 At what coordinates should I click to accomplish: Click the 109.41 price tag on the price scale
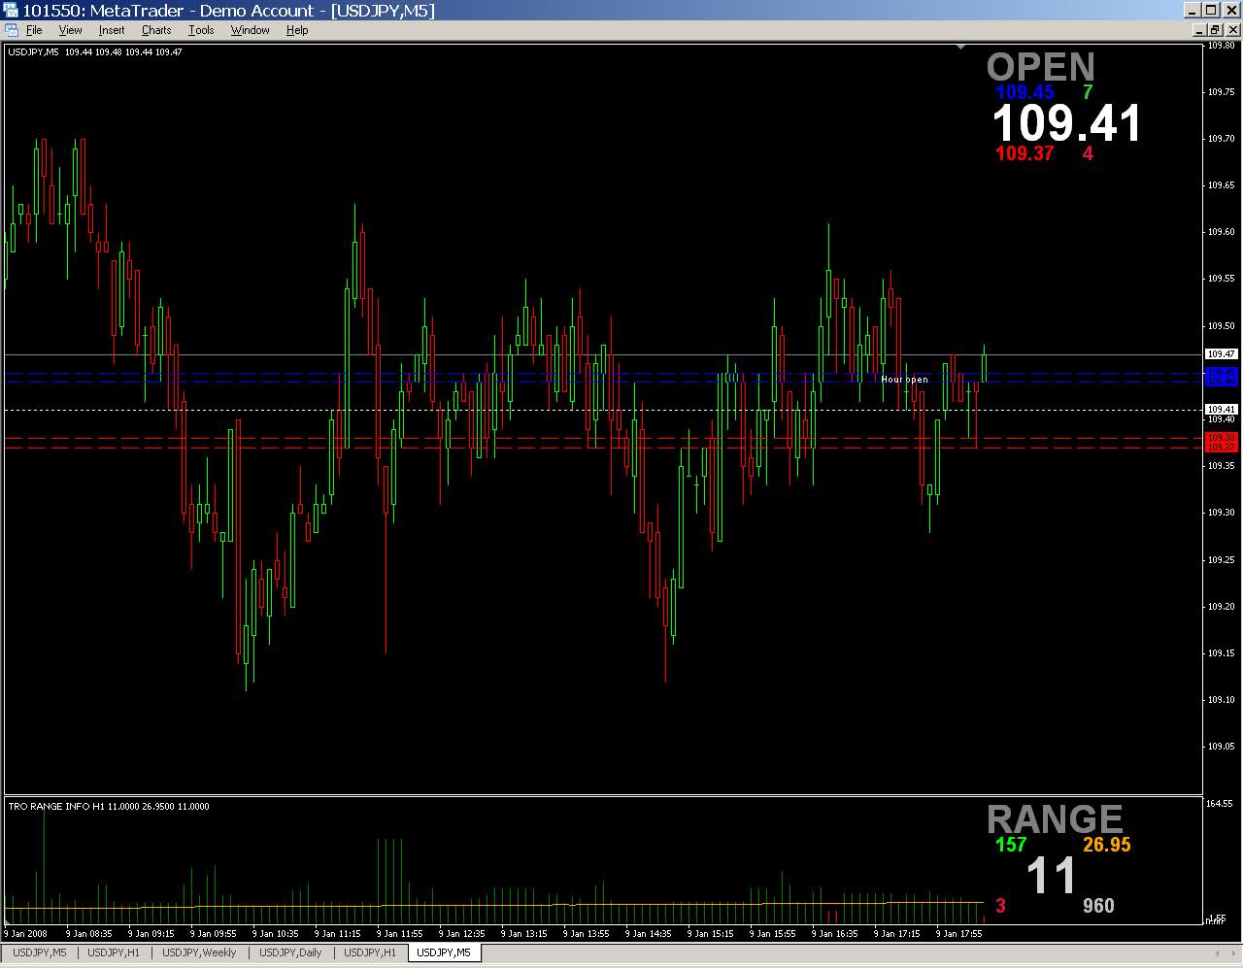1222,410
